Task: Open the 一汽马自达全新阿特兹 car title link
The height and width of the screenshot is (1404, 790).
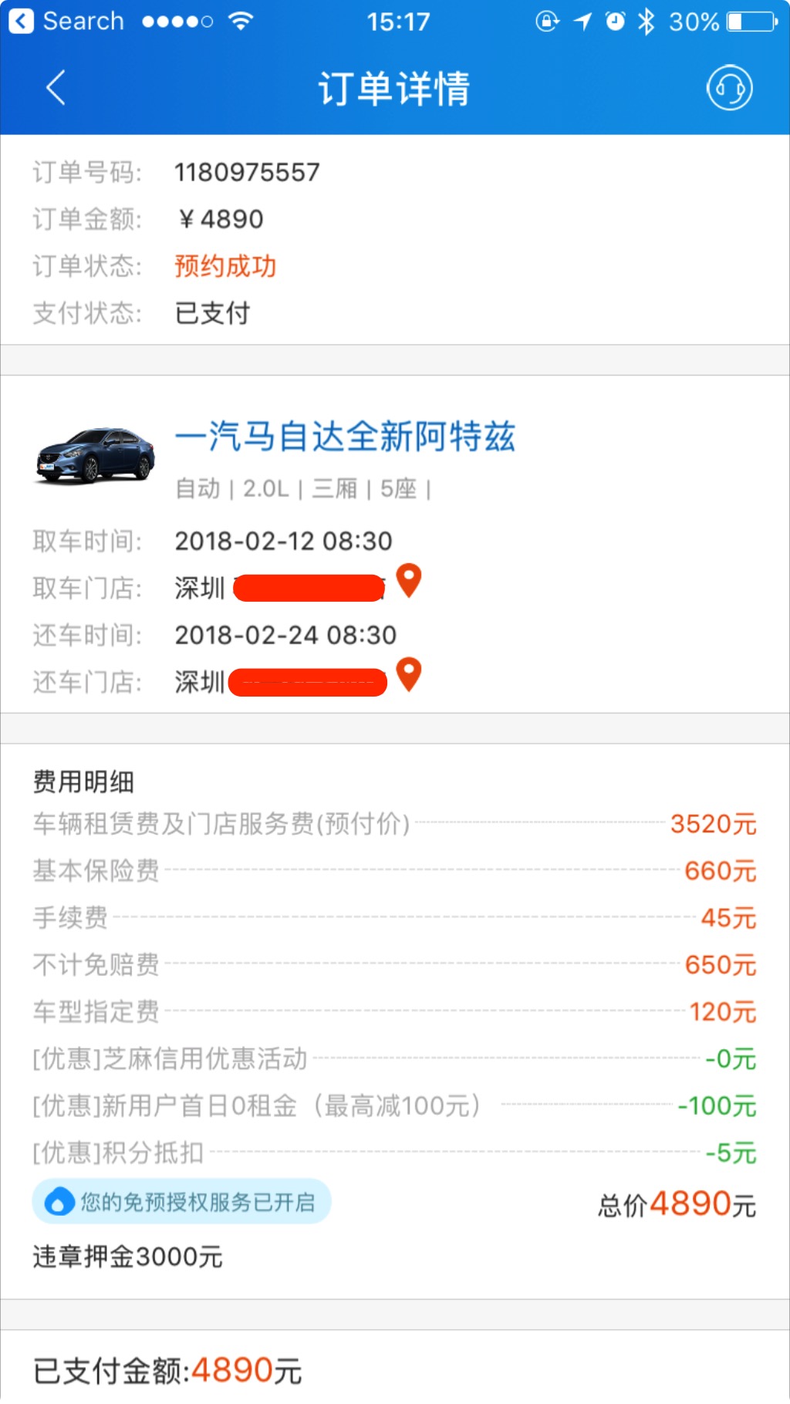Action: click(345, 437)
